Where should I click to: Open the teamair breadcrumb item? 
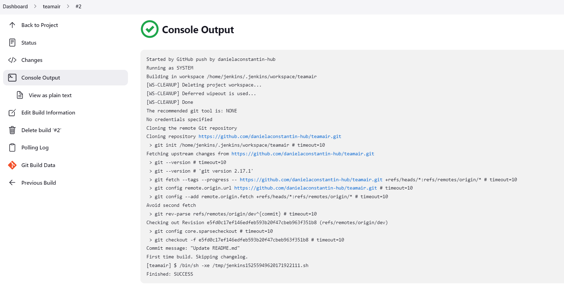[x=51, y=6]
